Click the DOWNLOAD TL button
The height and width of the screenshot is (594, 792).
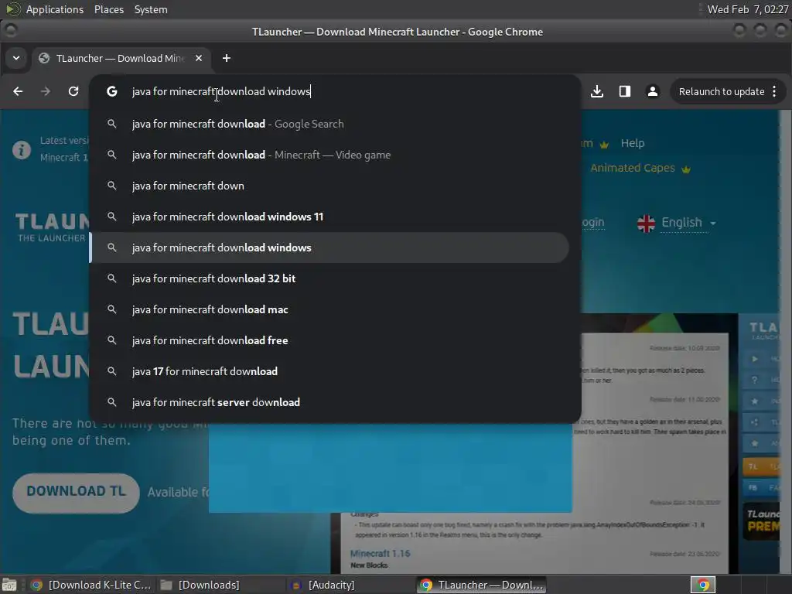tap(76, 493)
